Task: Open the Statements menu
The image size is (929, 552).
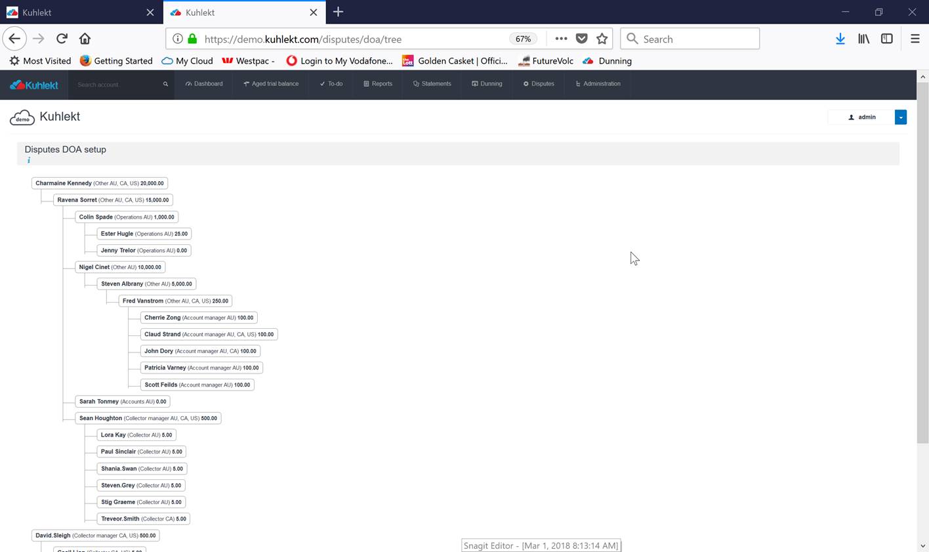Action: [x=432, y=84]
